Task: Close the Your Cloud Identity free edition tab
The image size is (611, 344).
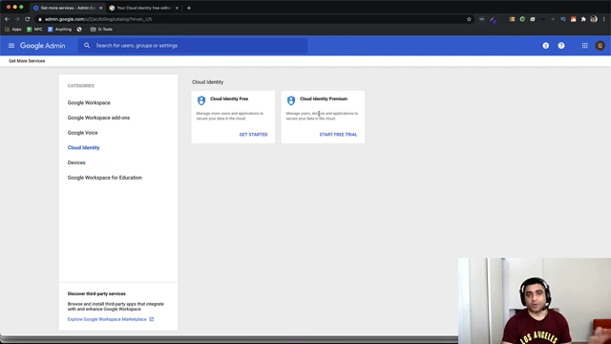Action: (177, 8)
